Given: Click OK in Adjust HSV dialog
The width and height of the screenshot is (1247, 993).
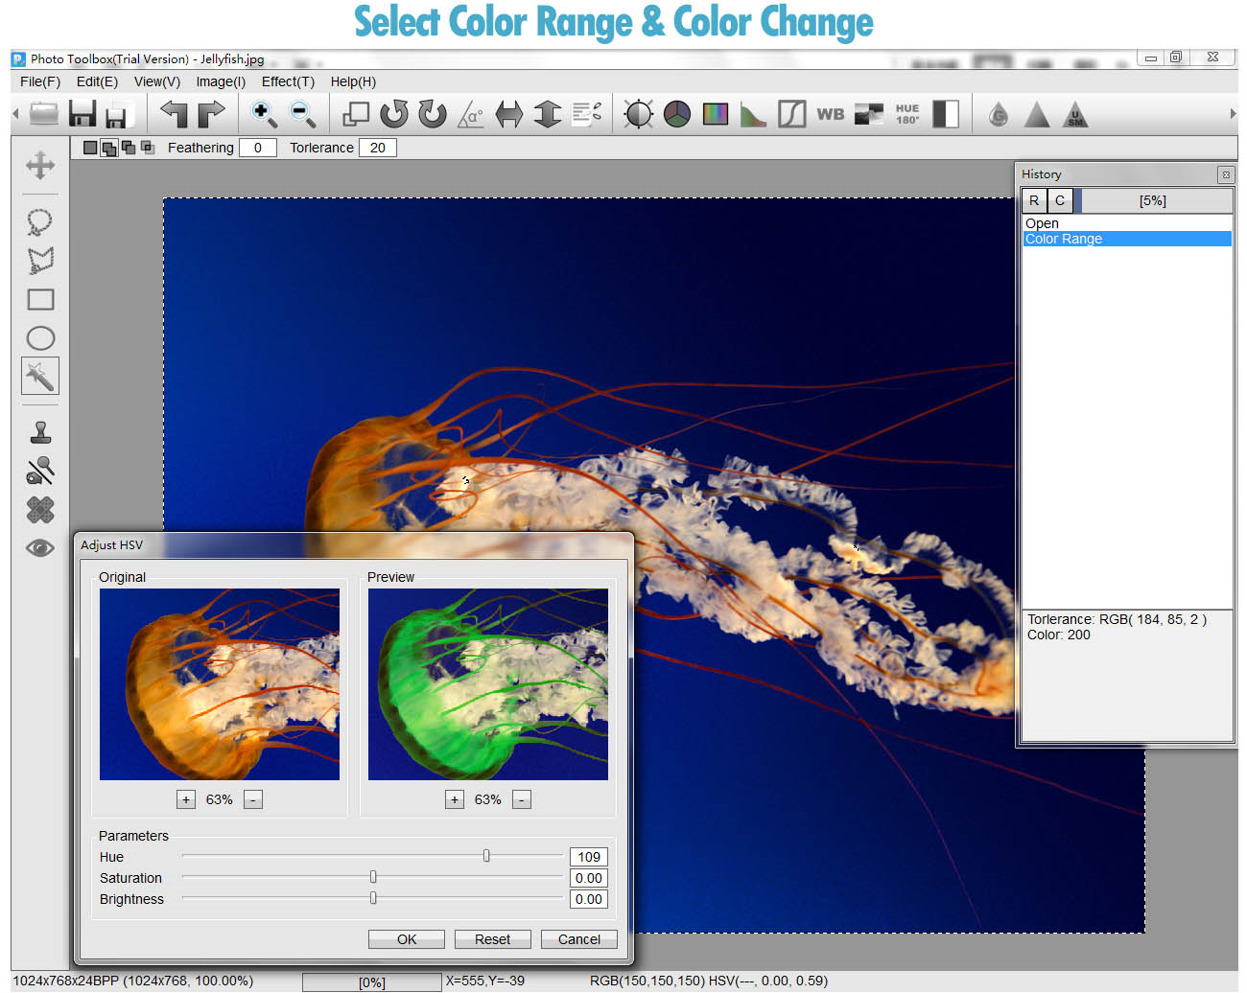Looking at the screenshot, I should [407, 939].
